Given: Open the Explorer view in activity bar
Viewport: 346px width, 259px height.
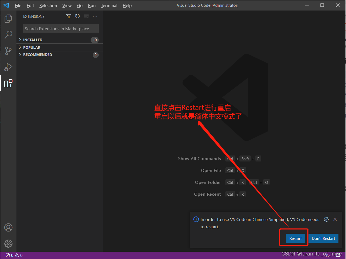Looking at the screenshot, I should [8, 19].
